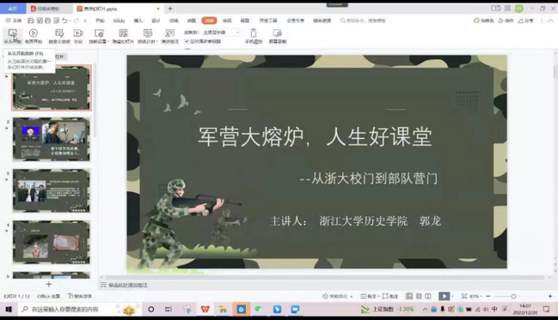This screenshot has width=558, height=320.
Task: Toggle the show presenter view checkbox
Action: [x=187, y=41]
